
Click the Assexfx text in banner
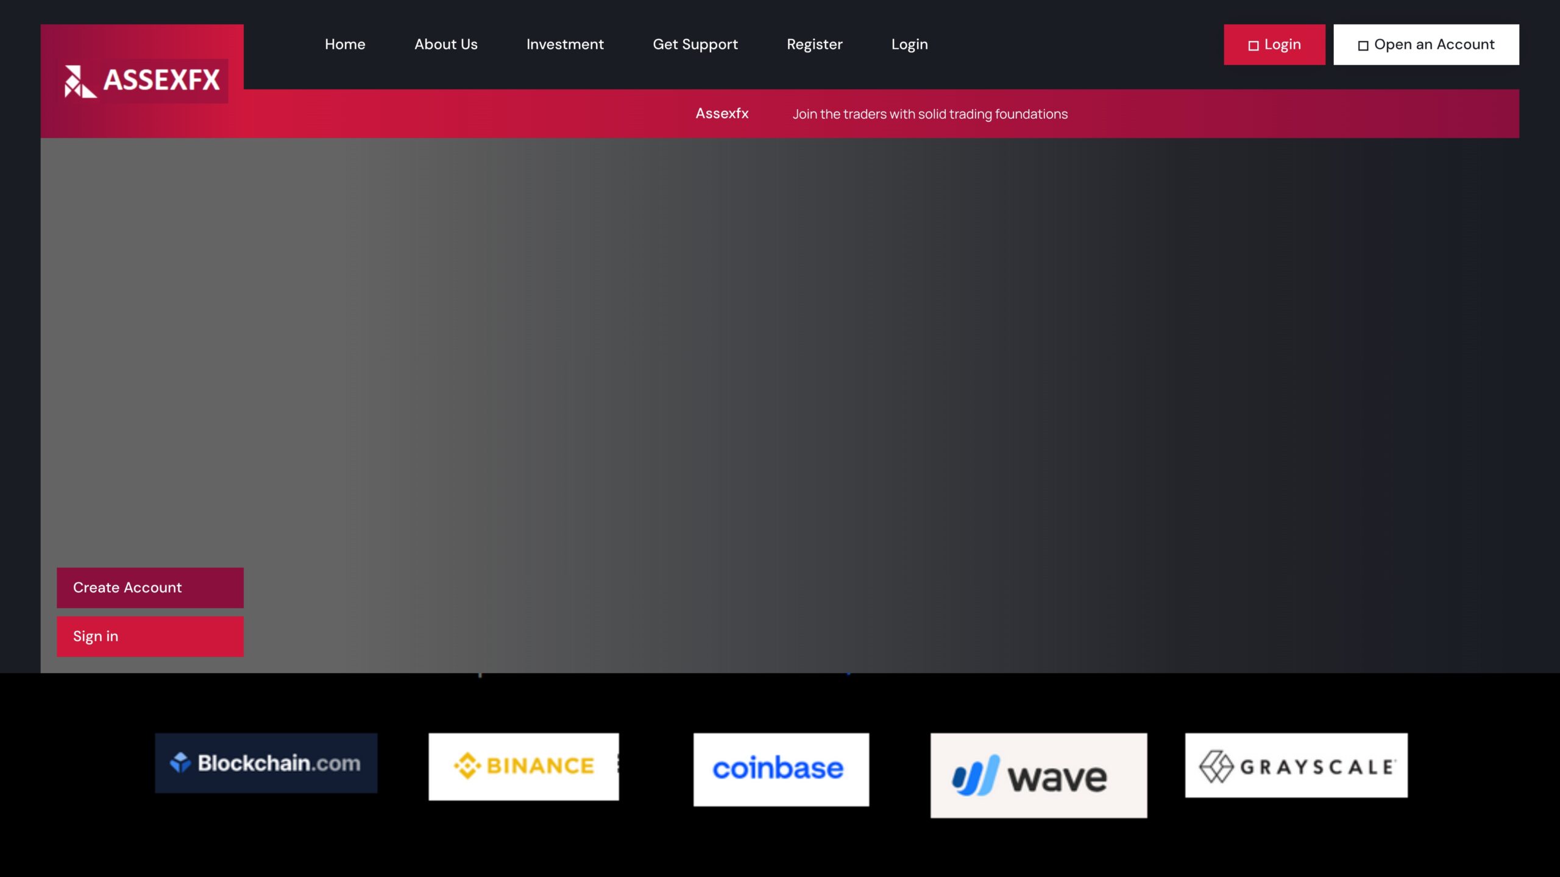coord(721,114)
